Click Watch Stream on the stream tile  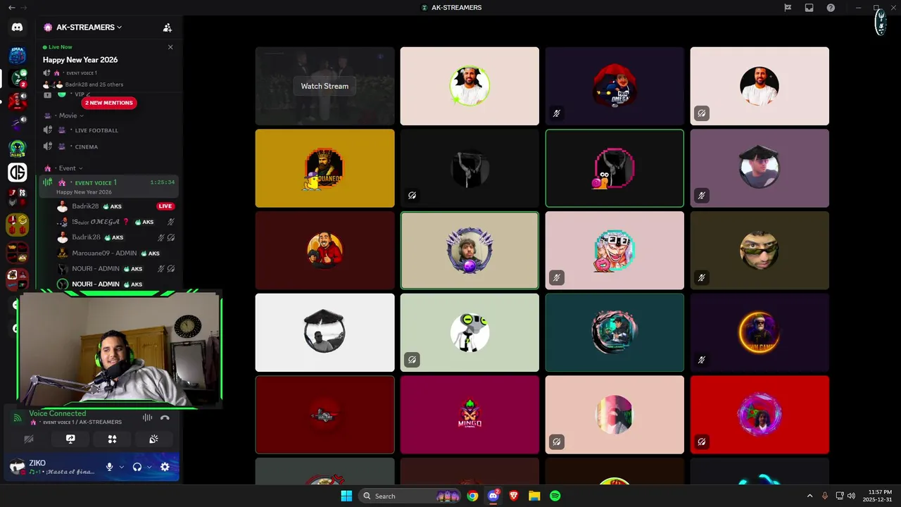[x=325, y=86]
